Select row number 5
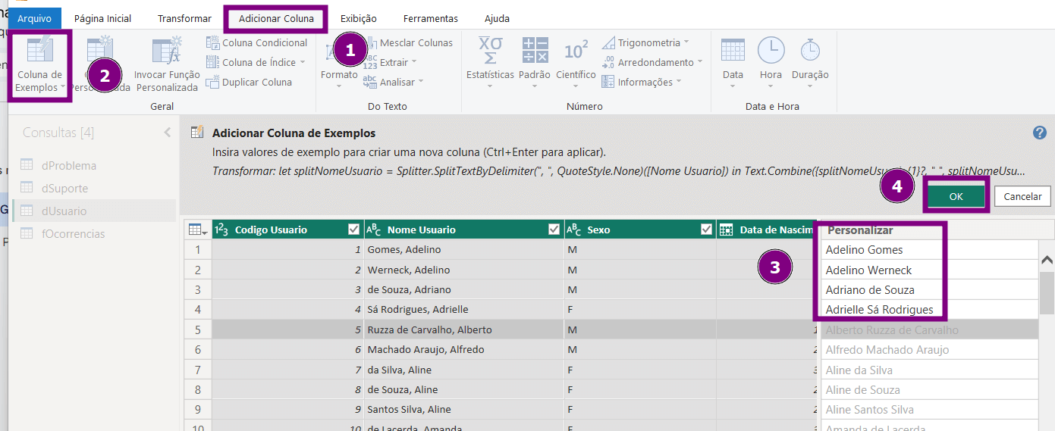Image resolution: width=1055 pixels, height=431 pixels. [x=197, y=329]
